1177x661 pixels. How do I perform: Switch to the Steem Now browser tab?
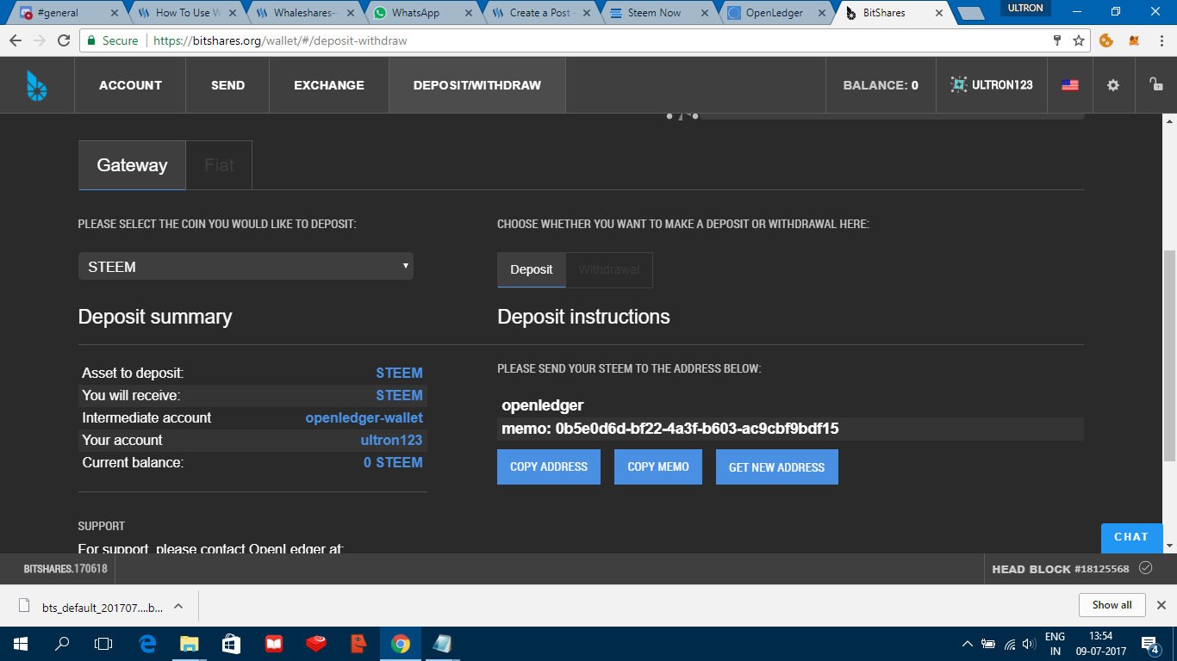click(x=657, y=13)
